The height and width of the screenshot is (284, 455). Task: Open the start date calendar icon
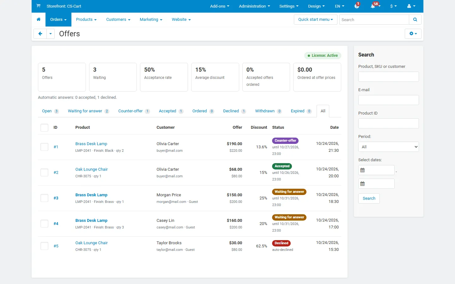tap(363, 170)
